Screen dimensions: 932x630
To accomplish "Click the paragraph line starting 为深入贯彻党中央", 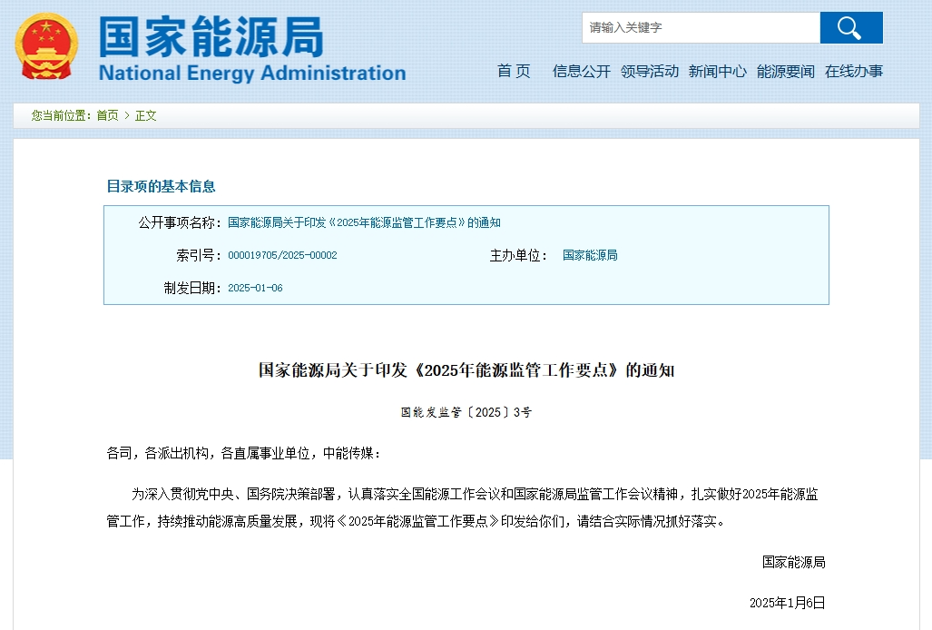I will pyautogui.click(x=475, y=494).
